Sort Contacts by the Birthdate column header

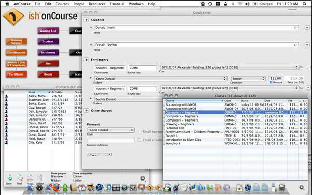coord(63,92)
